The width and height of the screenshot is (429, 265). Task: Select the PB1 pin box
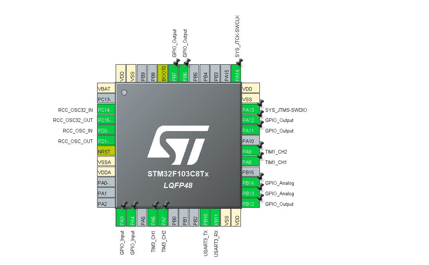tap(184, 217)
